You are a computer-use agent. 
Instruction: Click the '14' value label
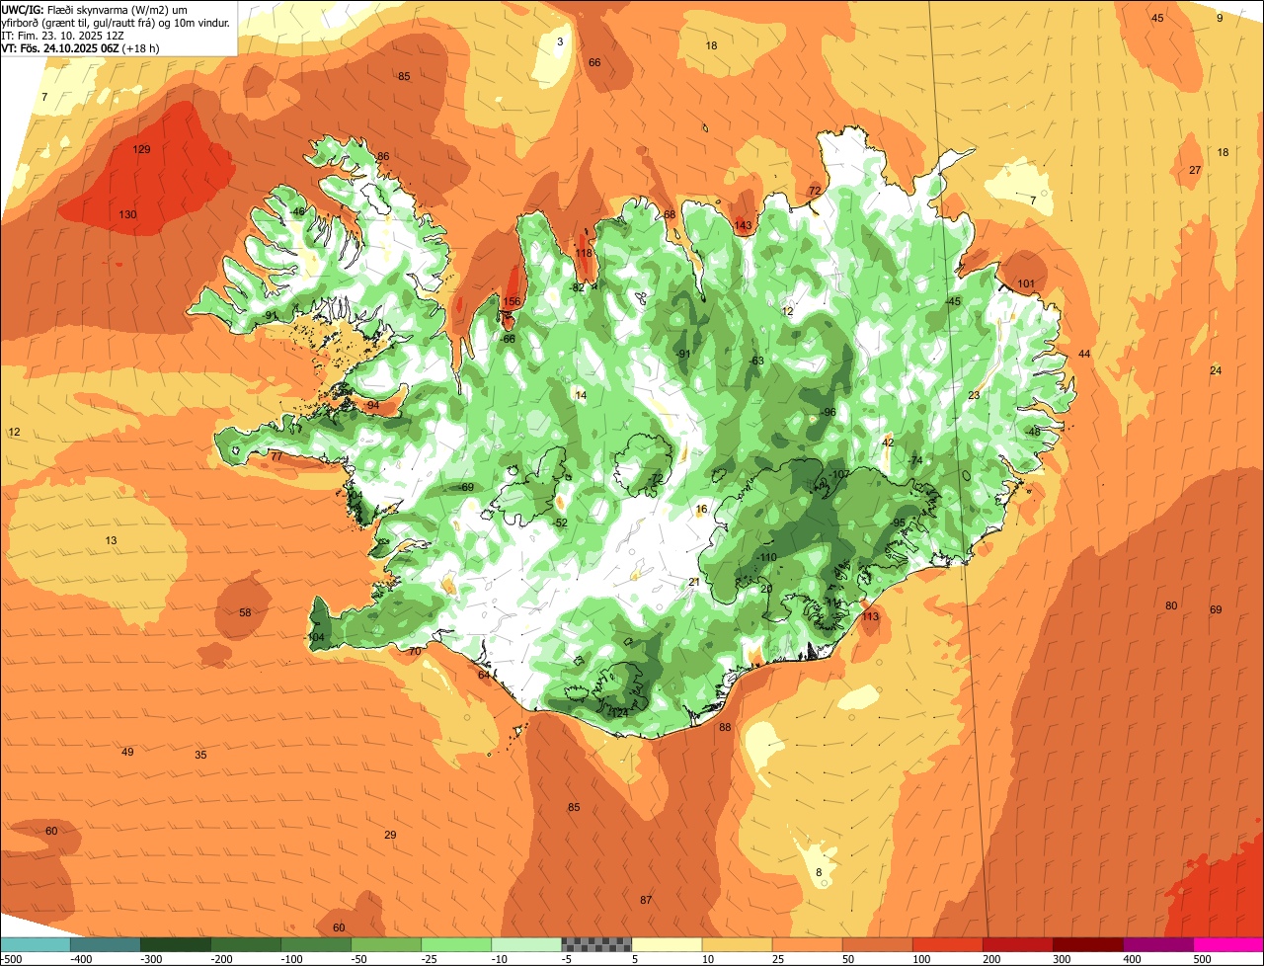click(x=581, y=396)
